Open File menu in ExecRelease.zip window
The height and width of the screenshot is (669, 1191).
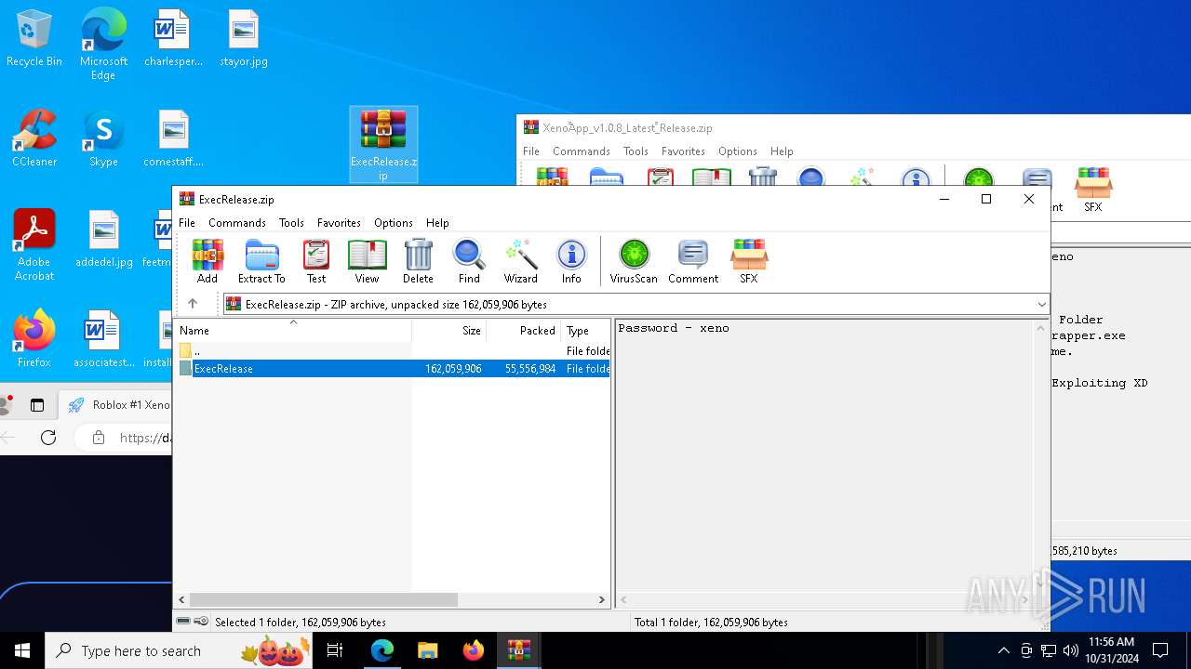pyautogui.click(x=187, y=223)
